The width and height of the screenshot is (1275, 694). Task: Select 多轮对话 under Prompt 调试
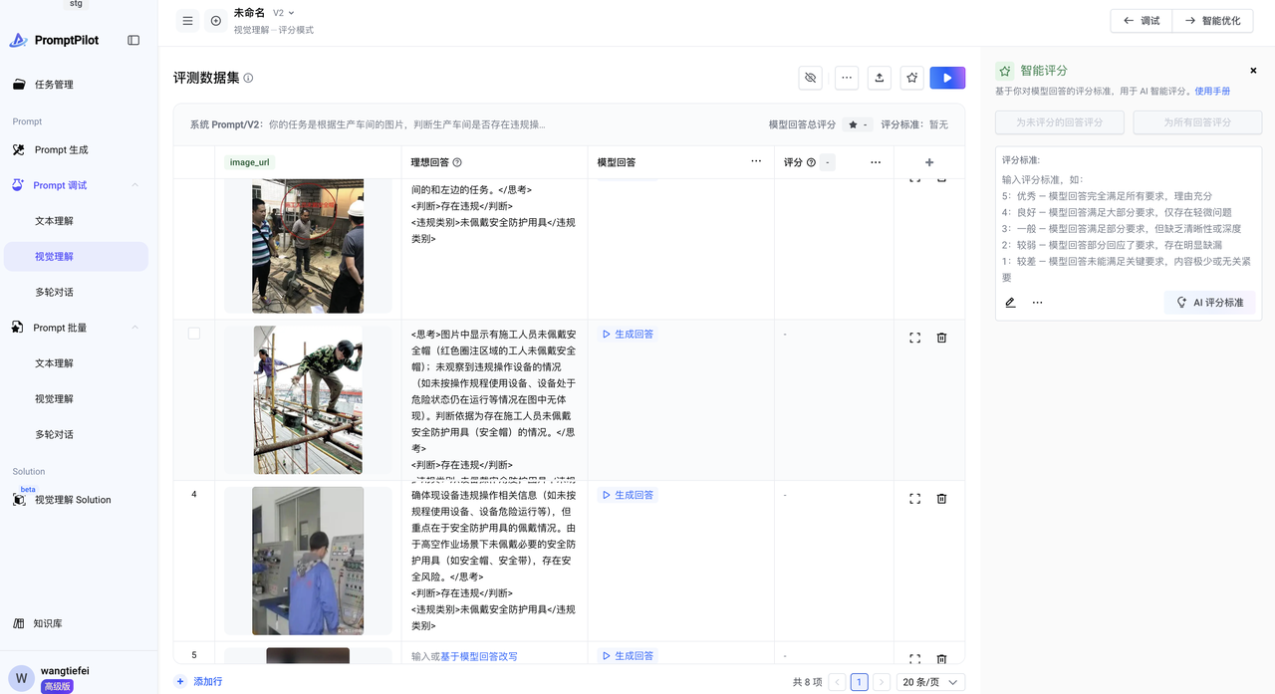coord(54,292)
